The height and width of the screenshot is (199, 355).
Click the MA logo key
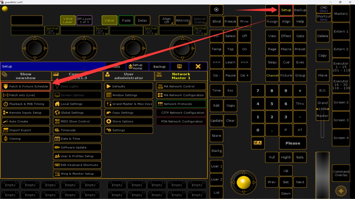point(258,143)
